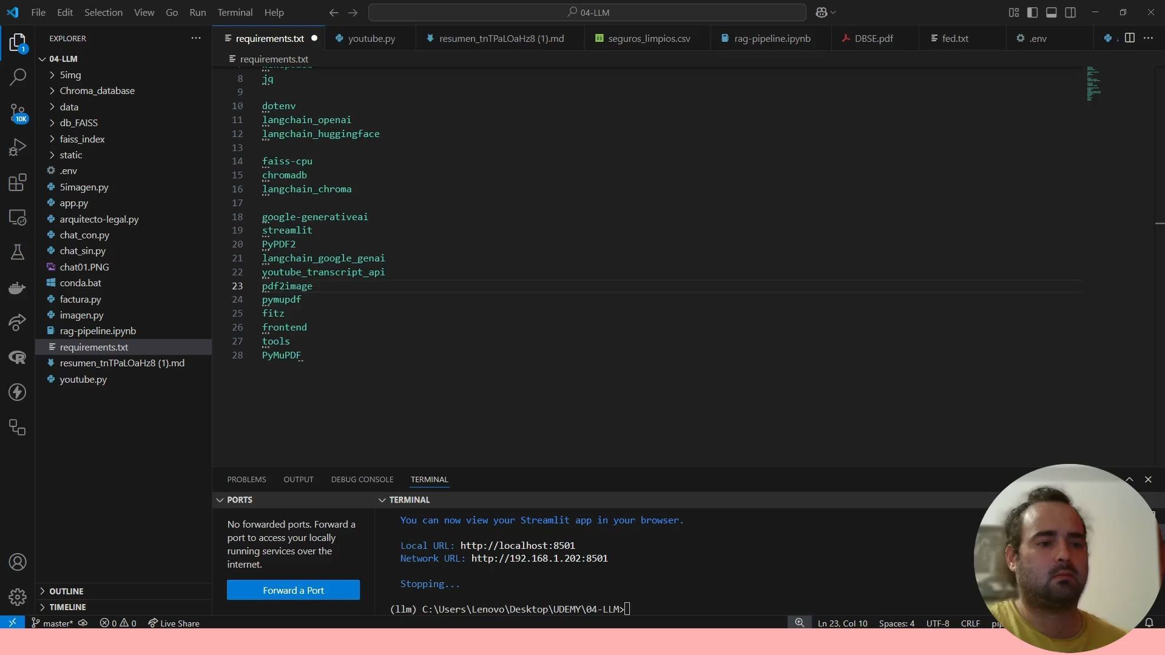Click UTF-8 encoding selector
The image size is (1165, 655).
937,623
